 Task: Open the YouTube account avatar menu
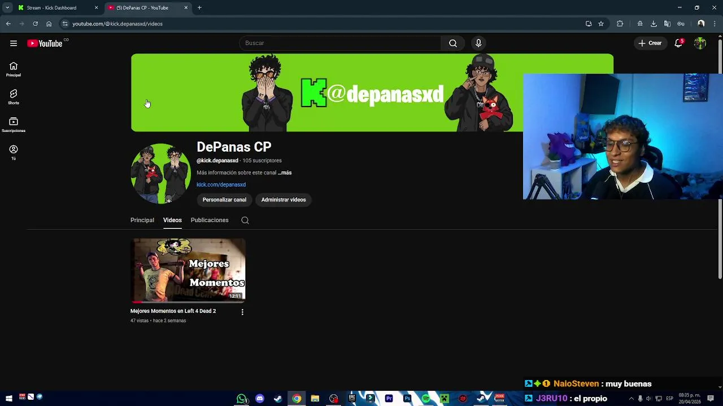click(x=700, y=43)
